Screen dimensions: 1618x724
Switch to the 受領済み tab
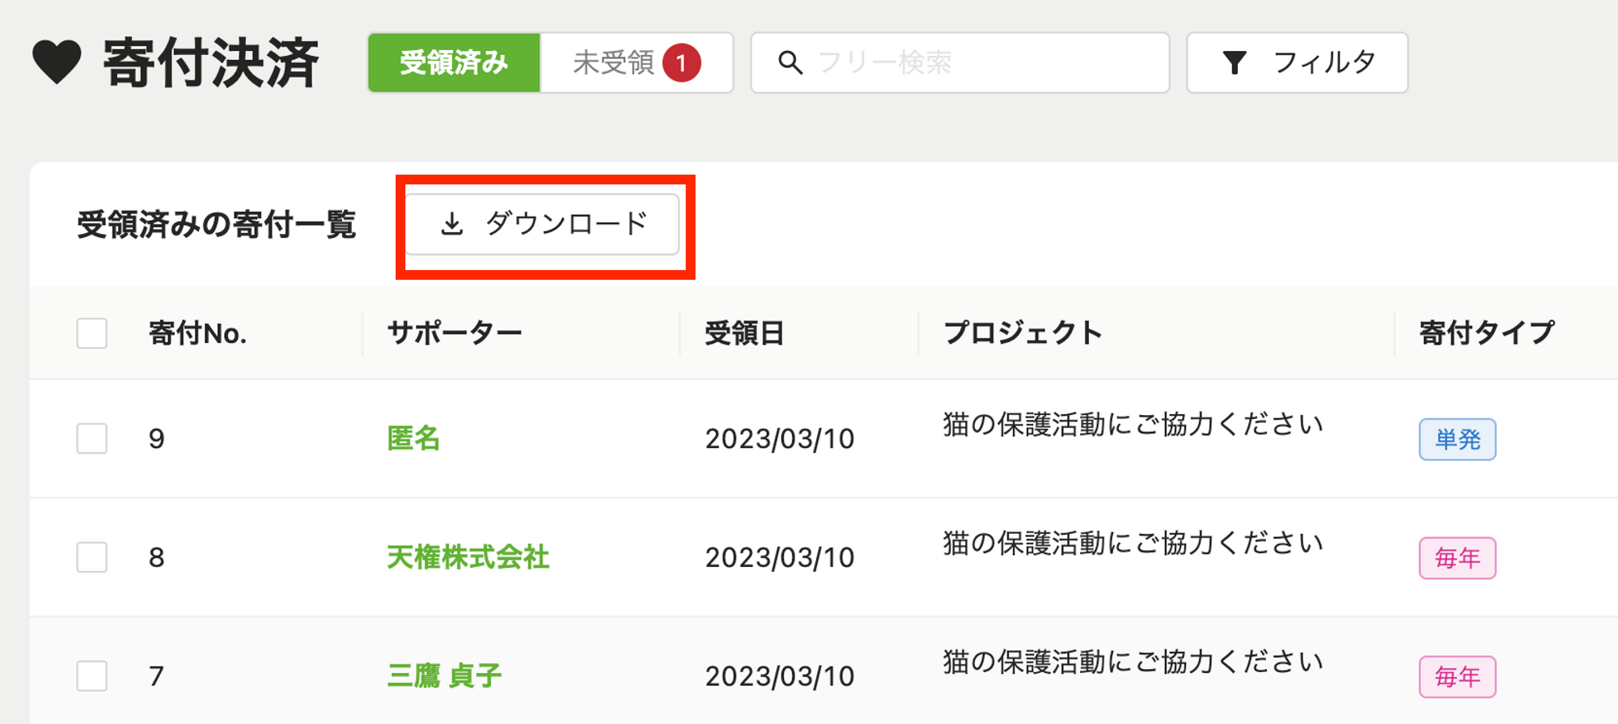click(454, 62)
